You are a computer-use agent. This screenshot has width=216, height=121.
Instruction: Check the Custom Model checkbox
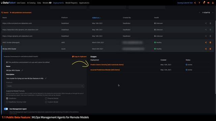pos(46,102)
